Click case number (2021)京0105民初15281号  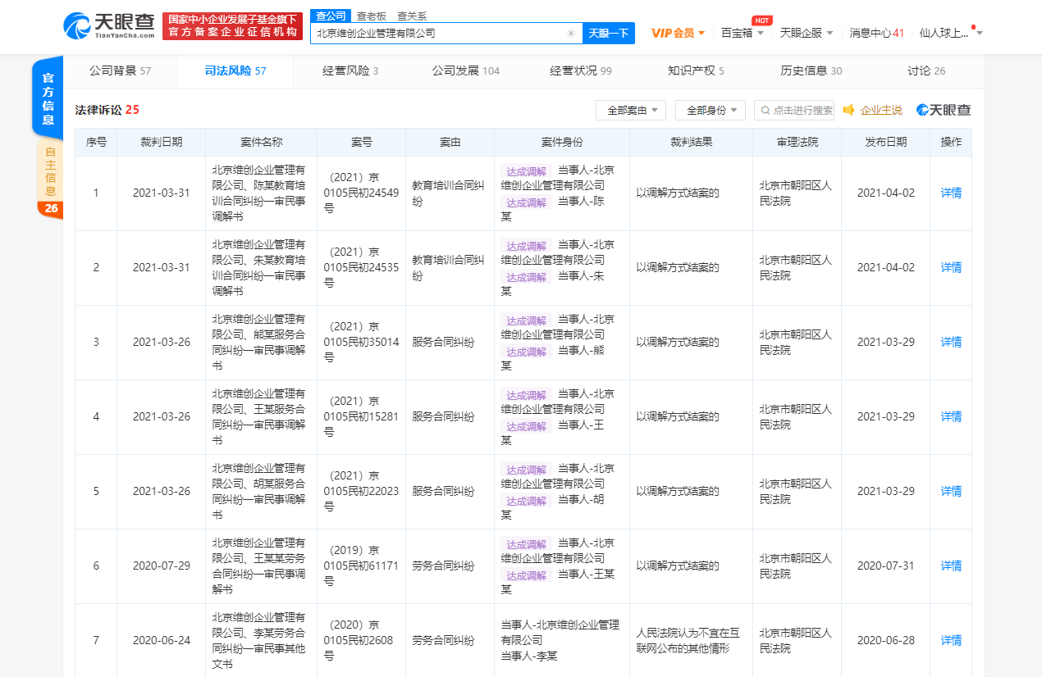point(361,416)
